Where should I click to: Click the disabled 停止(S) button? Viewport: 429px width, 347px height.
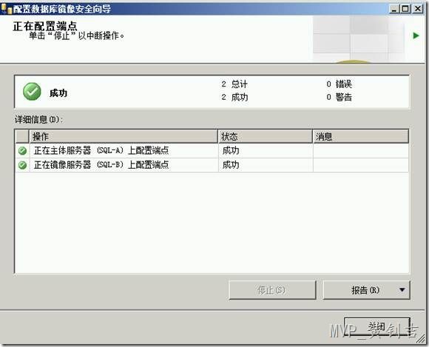272,290
